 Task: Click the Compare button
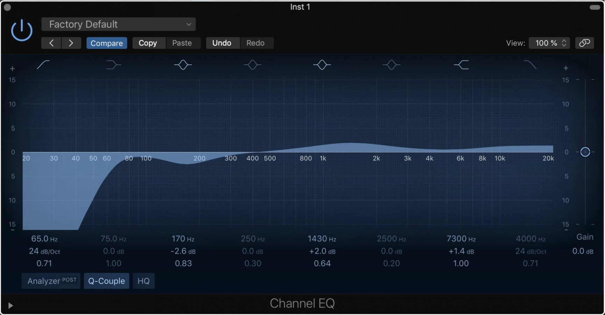point(107,43)
